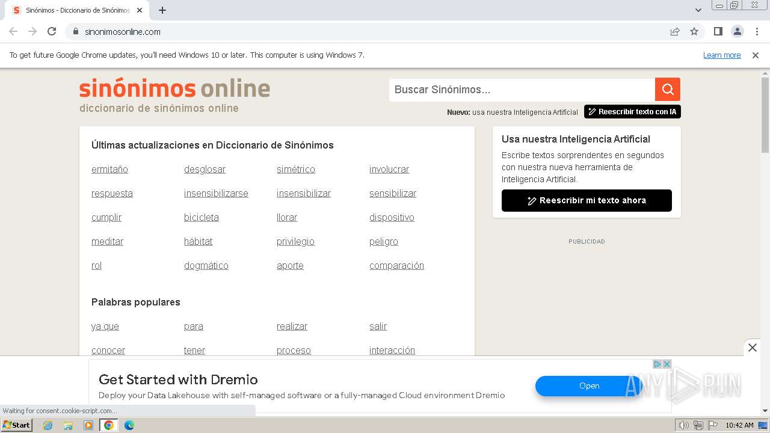
Task: Go back with the browser back arrow
Action: (13, 31)
